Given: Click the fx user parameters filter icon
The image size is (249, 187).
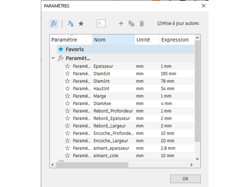Looking at the screenshot, I should 70,23.
